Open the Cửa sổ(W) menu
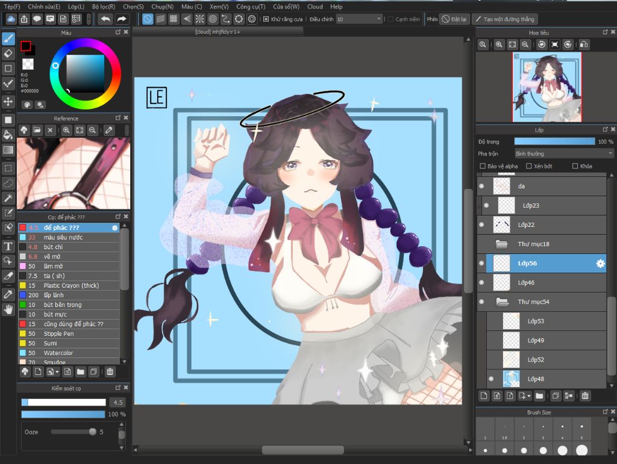Viewport: 617px width, 464px height. click(x=286, y=7)
